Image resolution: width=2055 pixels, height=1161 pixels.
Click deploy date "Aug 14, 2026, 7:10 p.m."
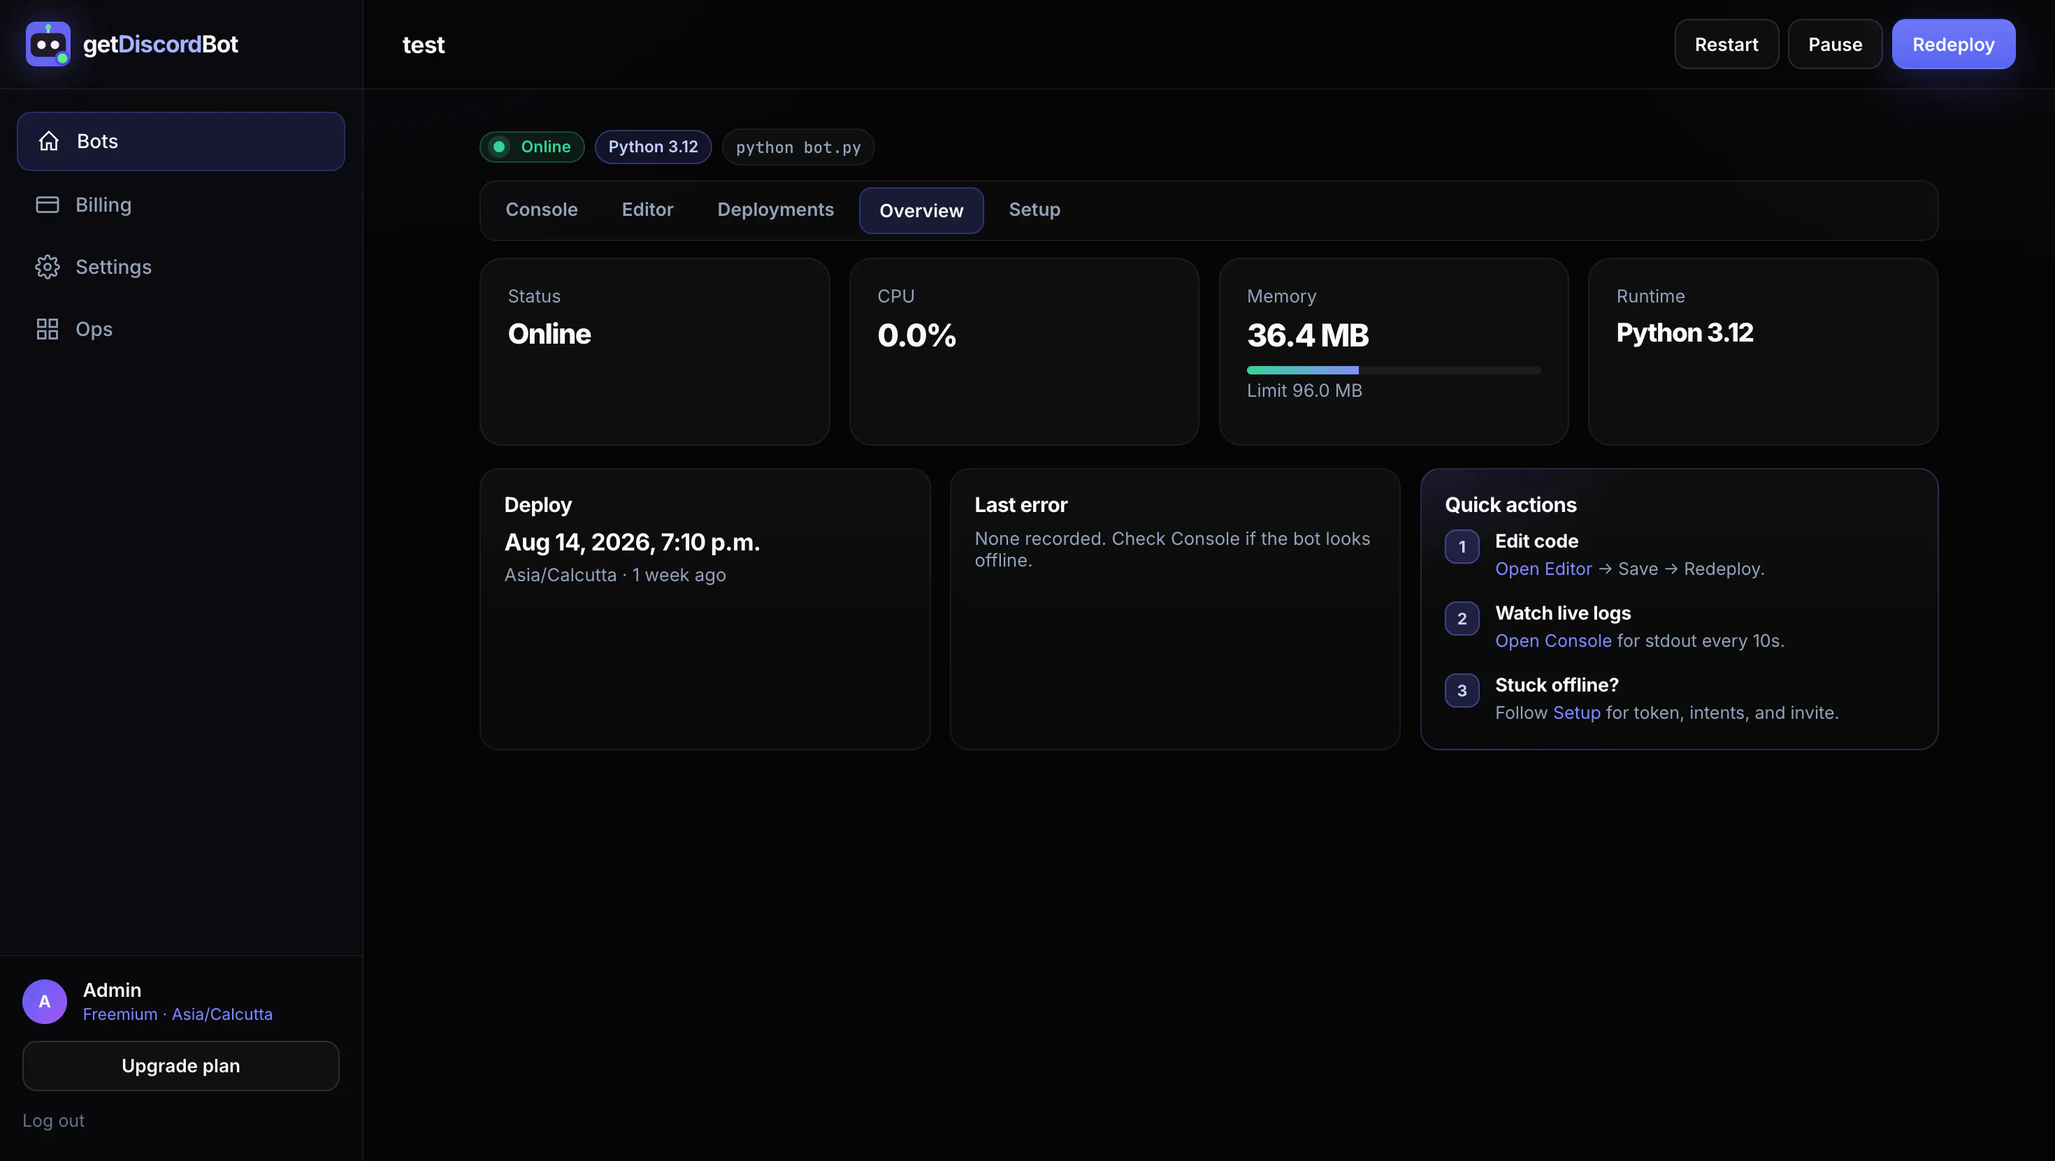(x=632, y=542)
